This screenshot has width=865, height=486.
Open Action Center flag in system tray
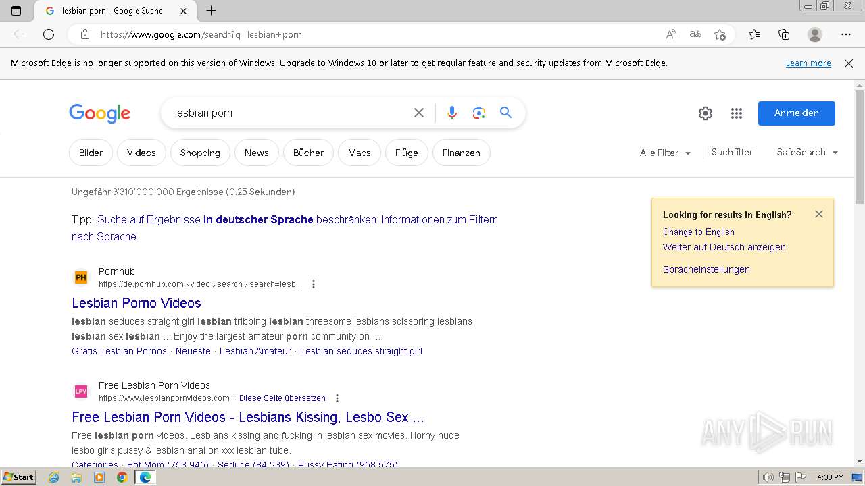click(799, 477)
